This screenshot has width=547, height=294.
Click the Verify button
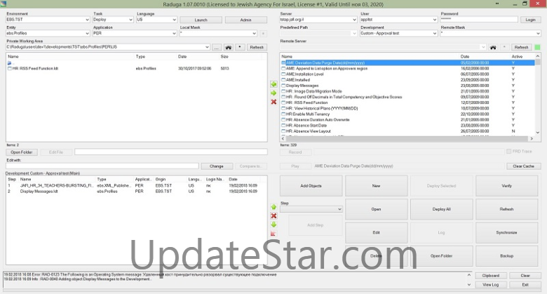point(506,186)
